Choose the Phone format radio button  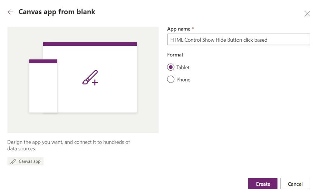pos(171,79)
